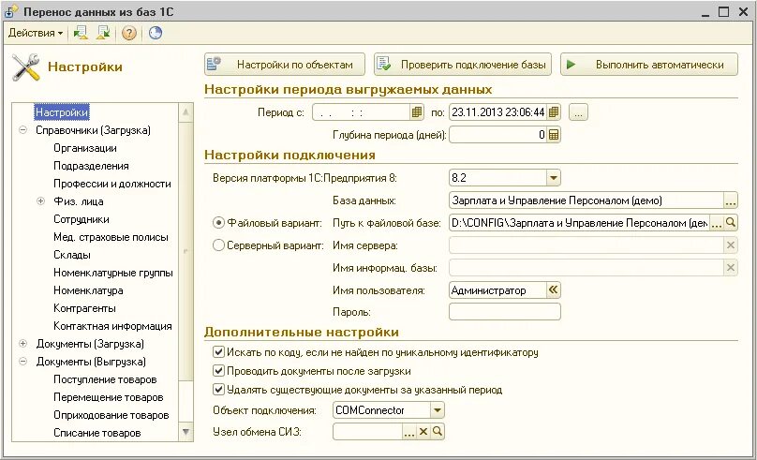Open the platform version dropdown
The image size is (757, 460).
click(554, 178)
